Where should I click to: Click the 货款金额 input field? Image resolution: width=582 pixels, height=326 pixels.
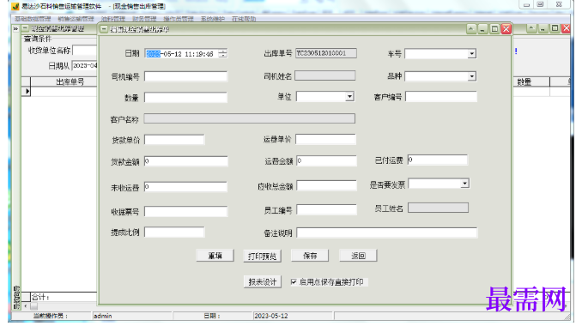(x=186, y=161)
